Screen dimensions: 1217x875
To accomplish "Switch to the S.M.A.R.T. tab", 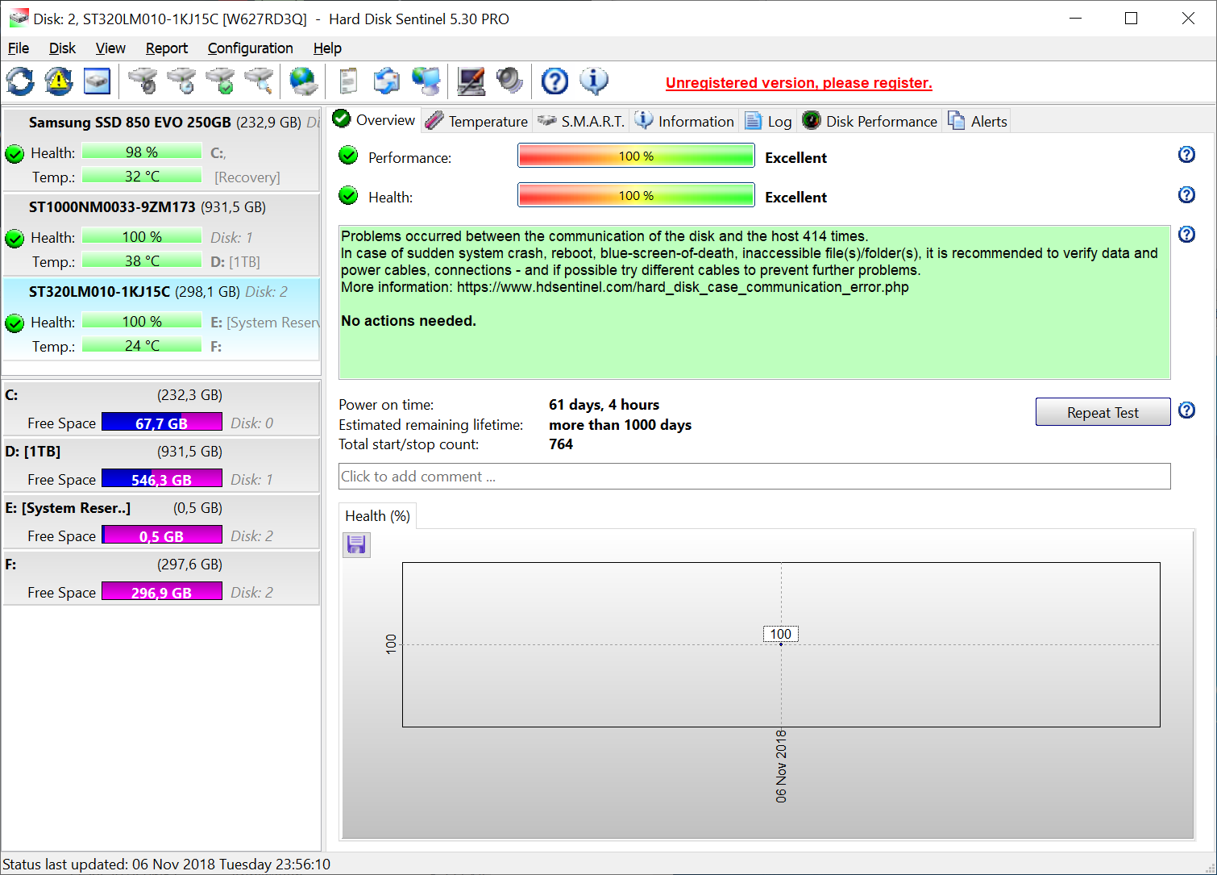I will (x=581, y=121).
